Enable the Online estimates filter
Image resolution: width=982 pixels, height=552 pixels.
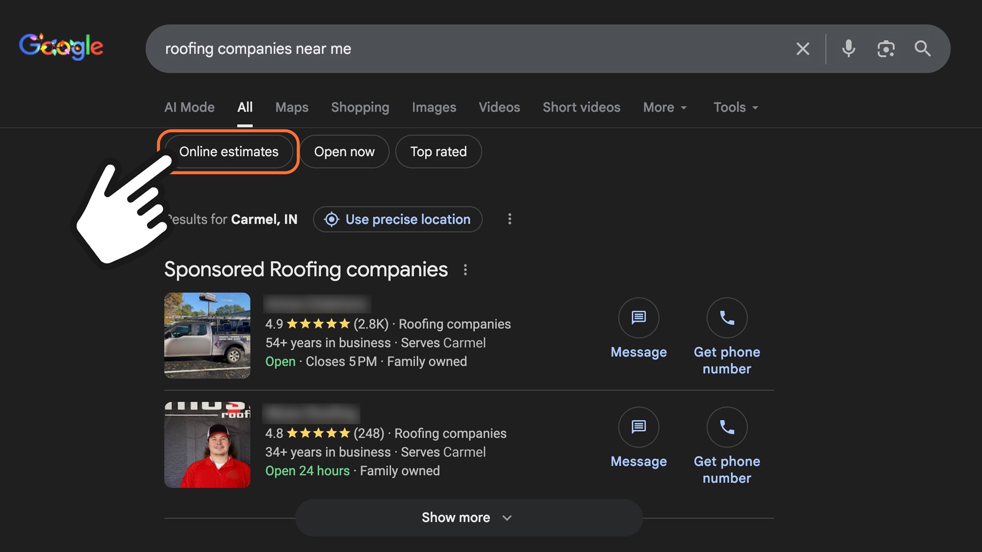coord(229,152)
